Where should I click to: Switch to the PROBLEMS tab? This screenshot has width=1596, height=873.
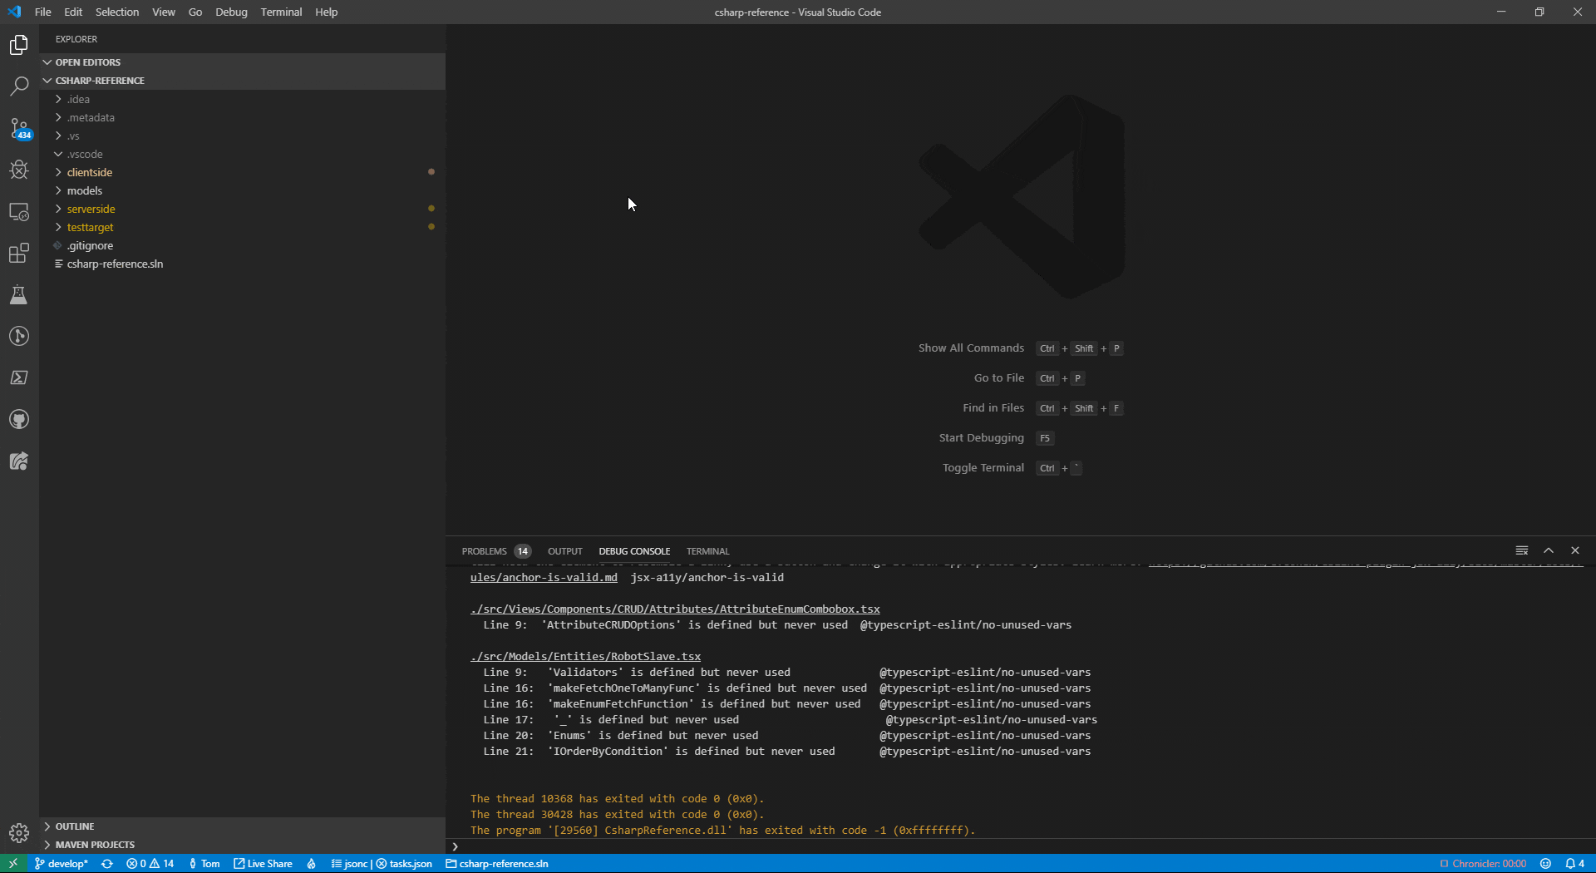[x=484, y=551]
